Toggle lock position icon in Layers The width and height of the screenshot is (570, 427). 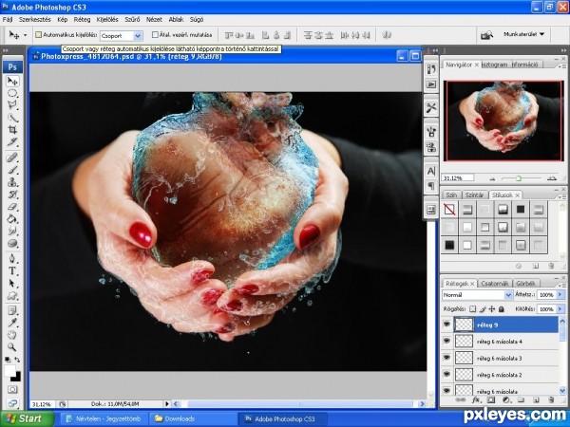click(x=492, y=309)
